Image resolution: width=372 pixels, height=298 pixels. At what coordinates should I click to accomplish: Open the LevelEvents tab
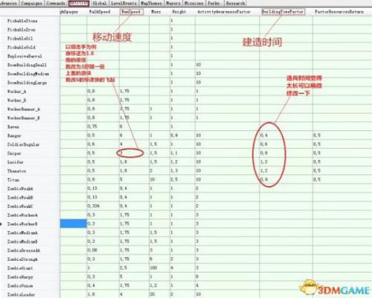[x=124, y=3]
